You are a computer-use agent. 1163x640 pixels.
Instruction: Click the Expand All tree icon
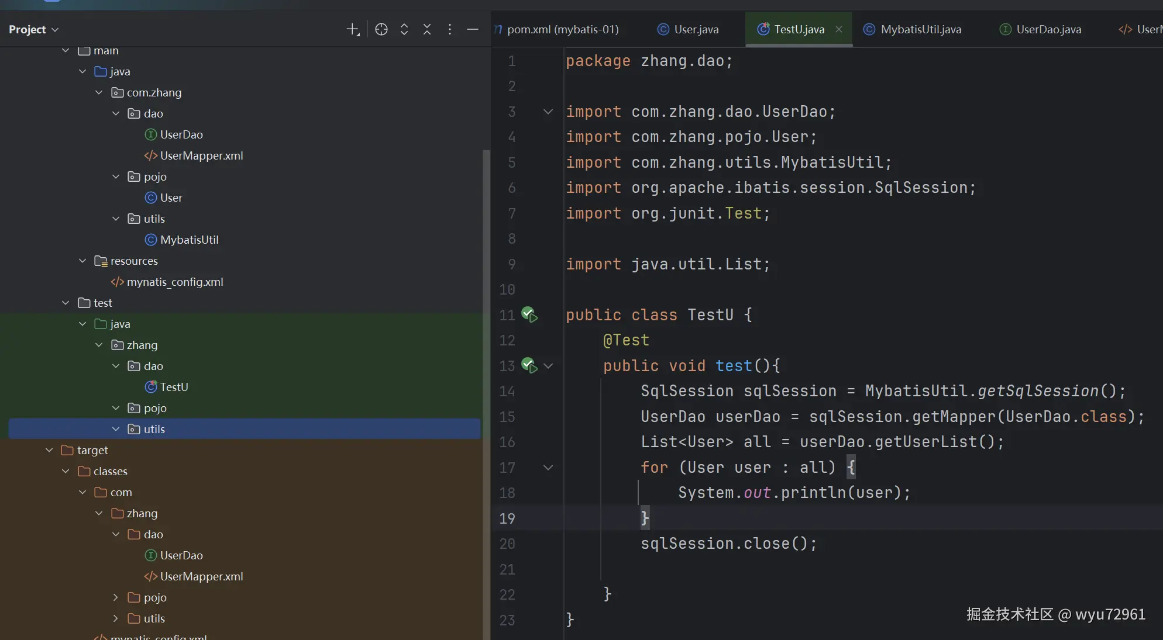pos(404,29)
